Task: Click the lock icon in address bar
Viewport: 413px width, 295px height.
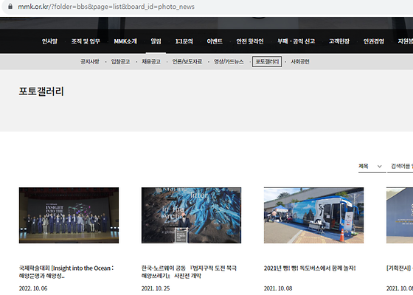Action: (10, 7)
